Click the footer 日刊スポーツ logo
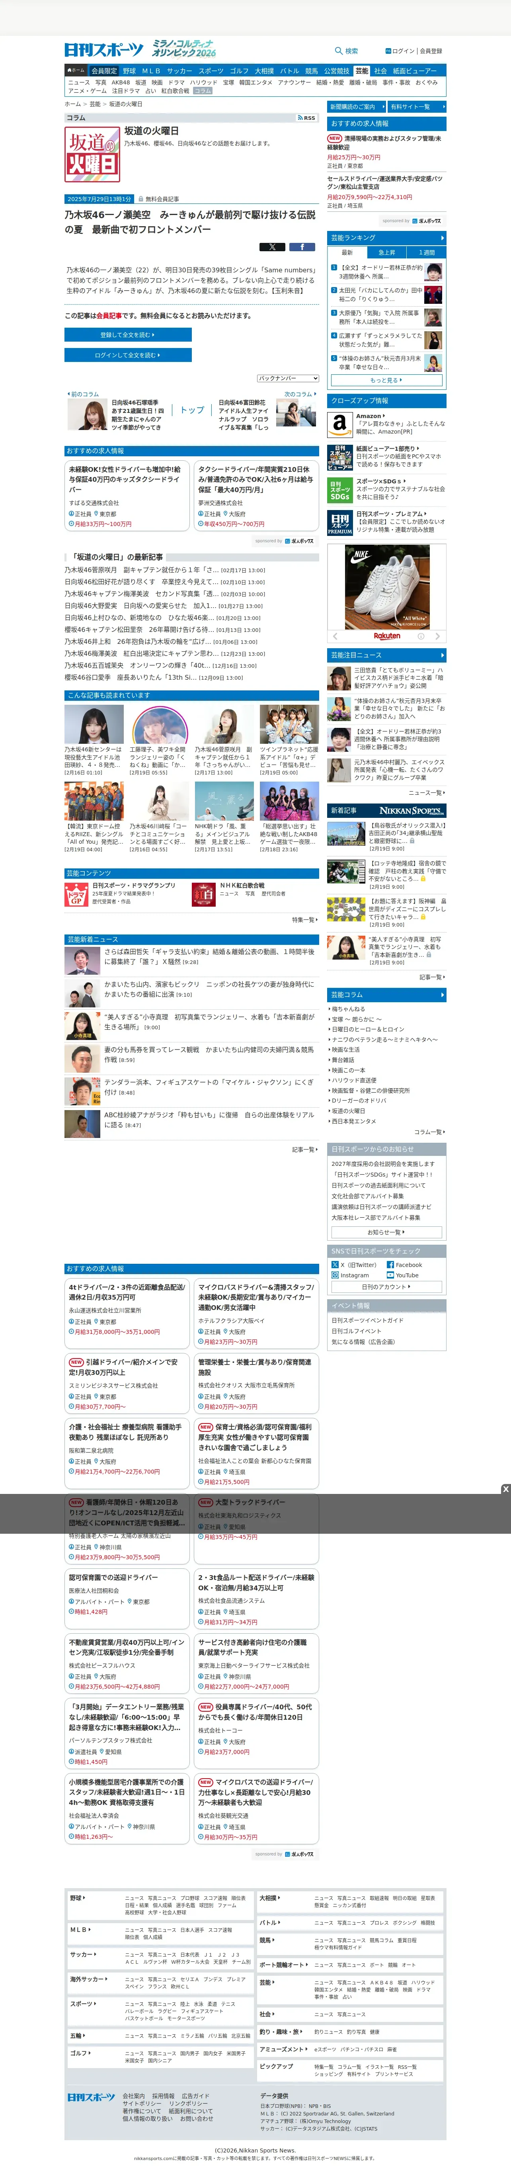The width and height of the screenshot is (511, 2174). (91, 2097)
